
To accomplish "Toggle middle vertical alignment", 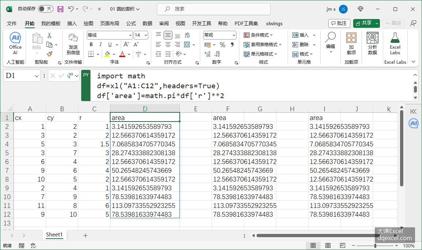I will pyautogui.click(x=168, y=35).
